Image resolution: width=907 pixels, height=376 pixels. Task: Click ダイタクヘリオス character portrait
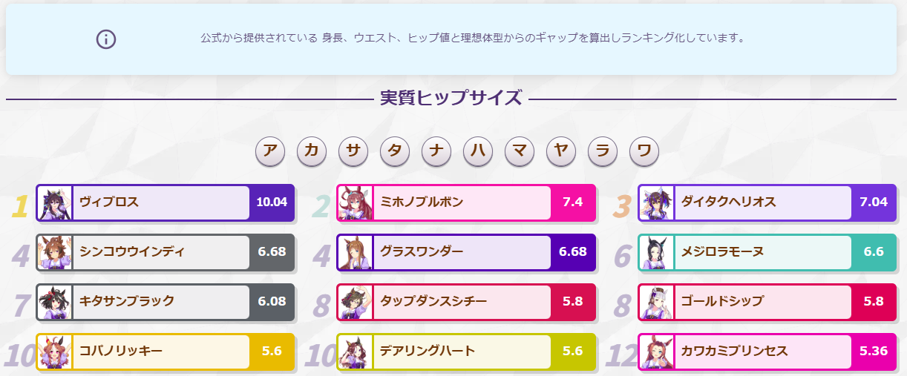tap(657, 202)
